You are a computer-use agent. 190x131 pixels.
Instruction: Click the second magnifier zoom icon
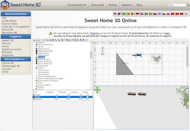pos(83,40)
